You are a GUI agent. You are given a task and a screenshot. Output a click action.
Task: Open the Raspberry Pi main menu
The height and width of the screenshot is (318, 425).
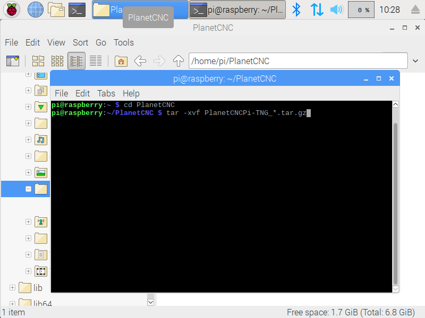point(12,10)
